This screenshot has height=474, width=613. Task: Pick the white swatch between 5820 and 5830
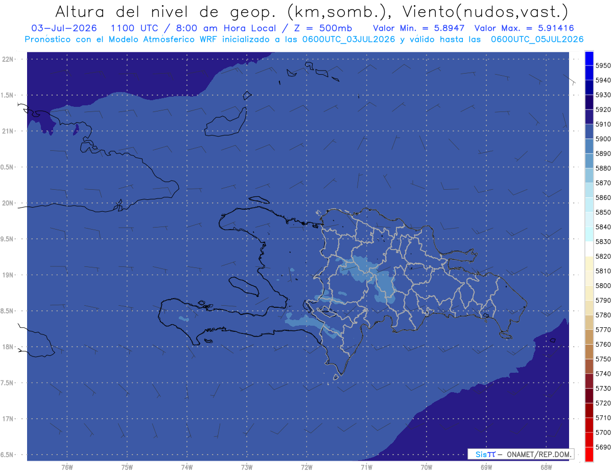point(589,249)
